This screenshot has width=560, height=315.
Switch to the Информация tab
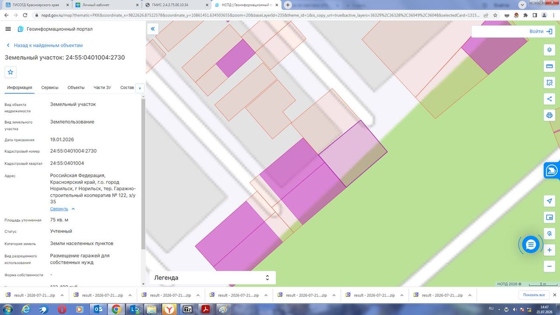point(19,88)
